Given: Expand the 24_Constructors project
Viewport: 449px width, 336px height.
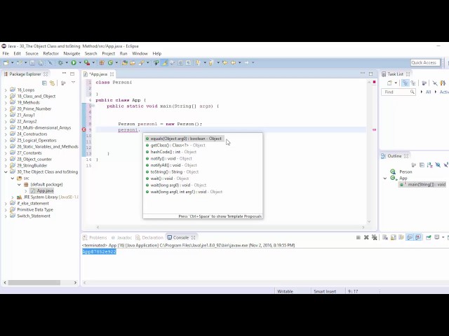Looking at the screenshot, I should [6, 134].
